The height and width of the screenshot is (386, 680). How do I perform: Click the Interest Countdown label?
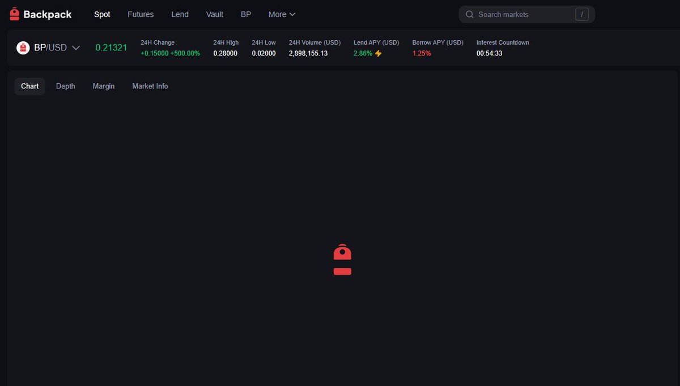503,43
